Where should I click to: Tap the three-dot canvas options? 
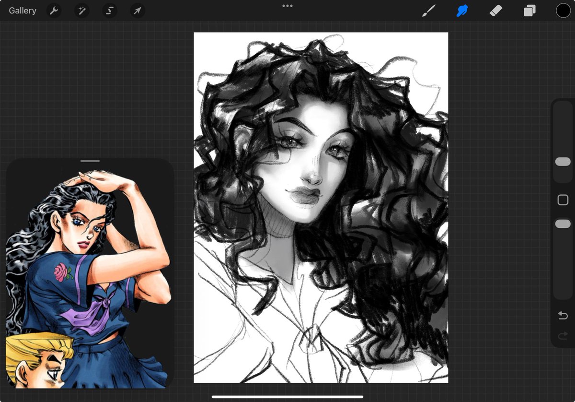pos(287,6)
